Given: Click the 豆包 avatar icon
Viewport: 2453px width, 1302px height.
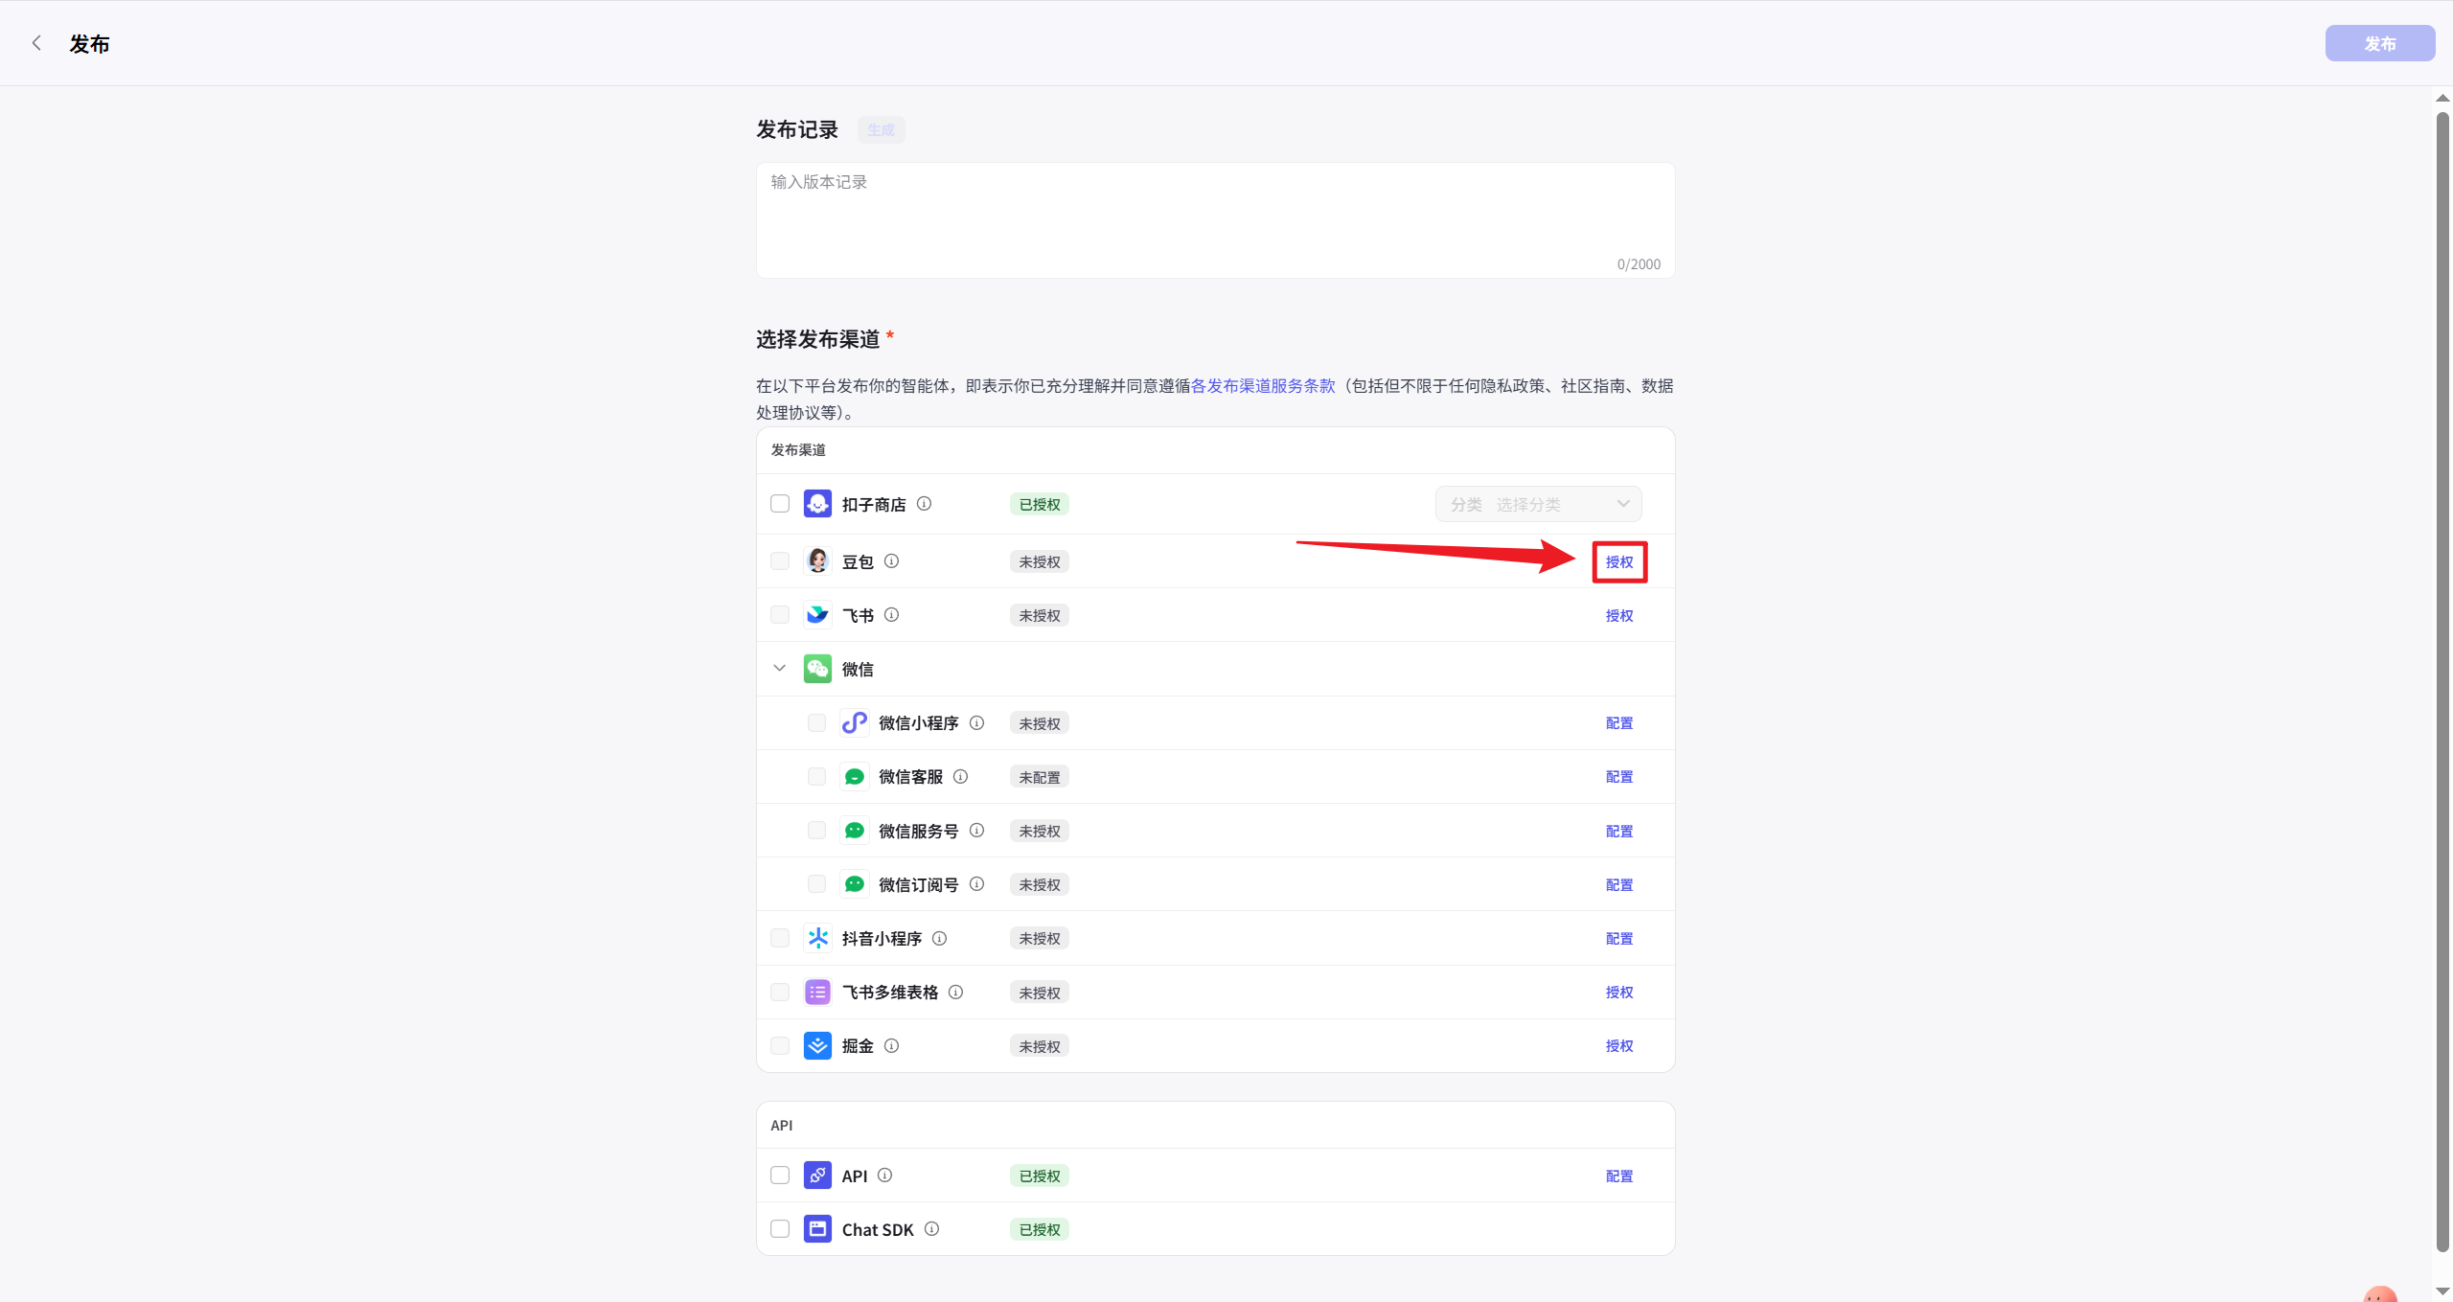Looking at the screenshot, I should tap(817, 561).
